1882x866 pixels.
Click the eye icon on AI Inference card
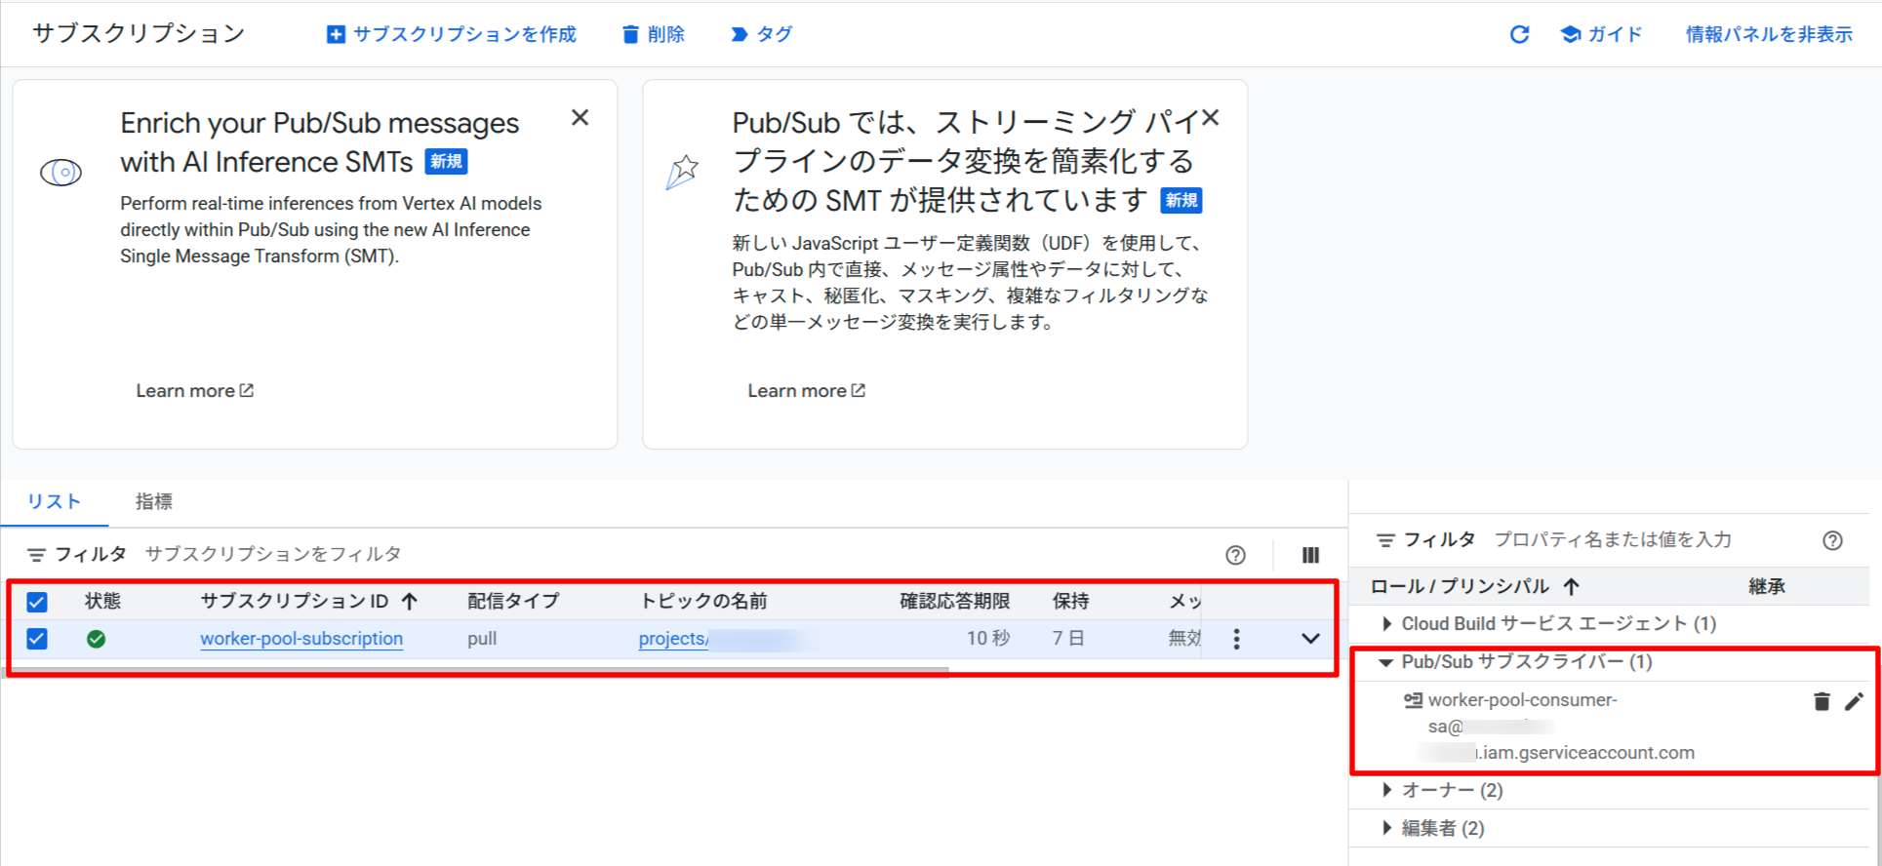60,173
